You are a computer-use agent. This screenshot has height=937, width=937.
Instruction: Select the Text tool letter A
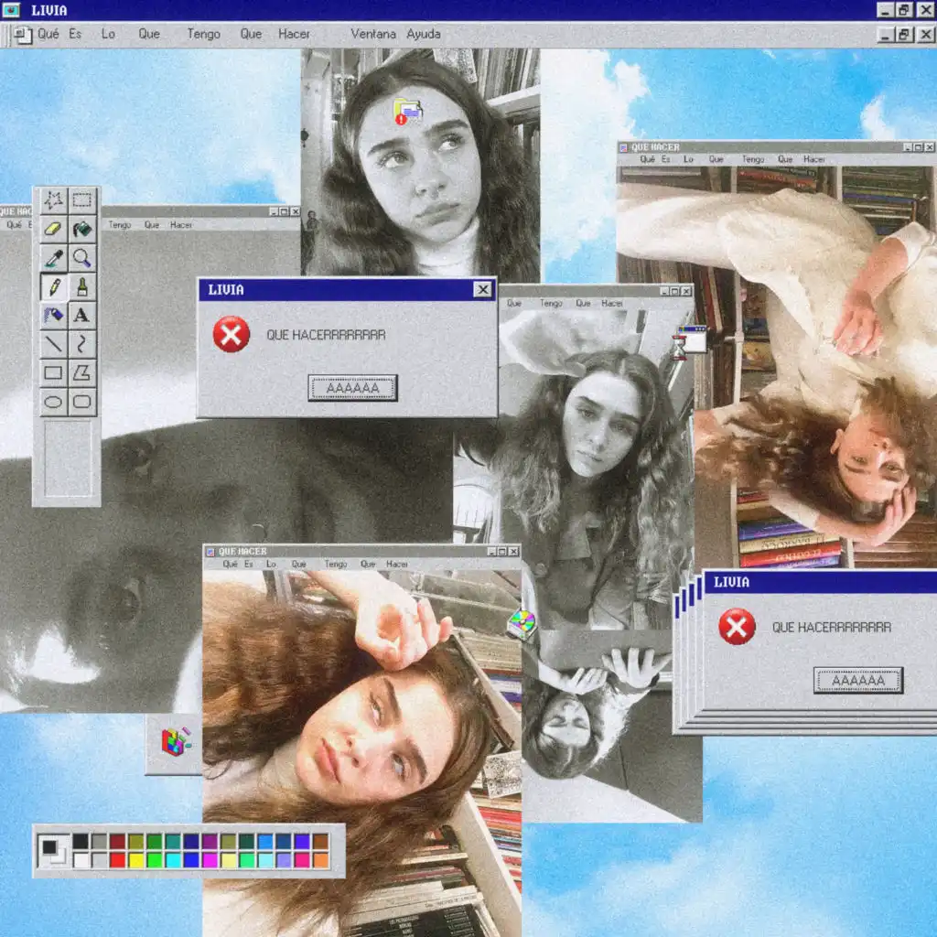tap(81, 315)
